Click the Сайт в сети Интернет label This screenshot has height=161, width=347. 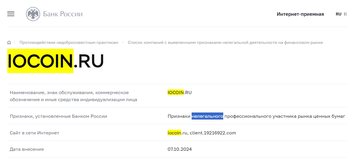coord(35,133)
